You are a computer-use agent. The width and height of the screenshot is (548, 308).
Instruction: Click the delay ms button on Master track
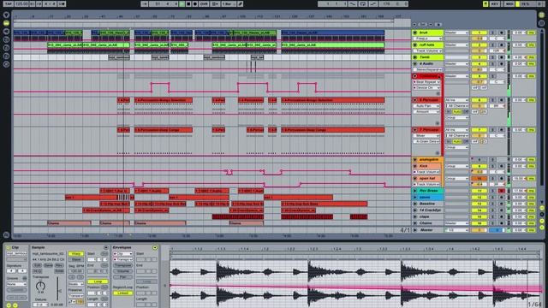[531, 230]
